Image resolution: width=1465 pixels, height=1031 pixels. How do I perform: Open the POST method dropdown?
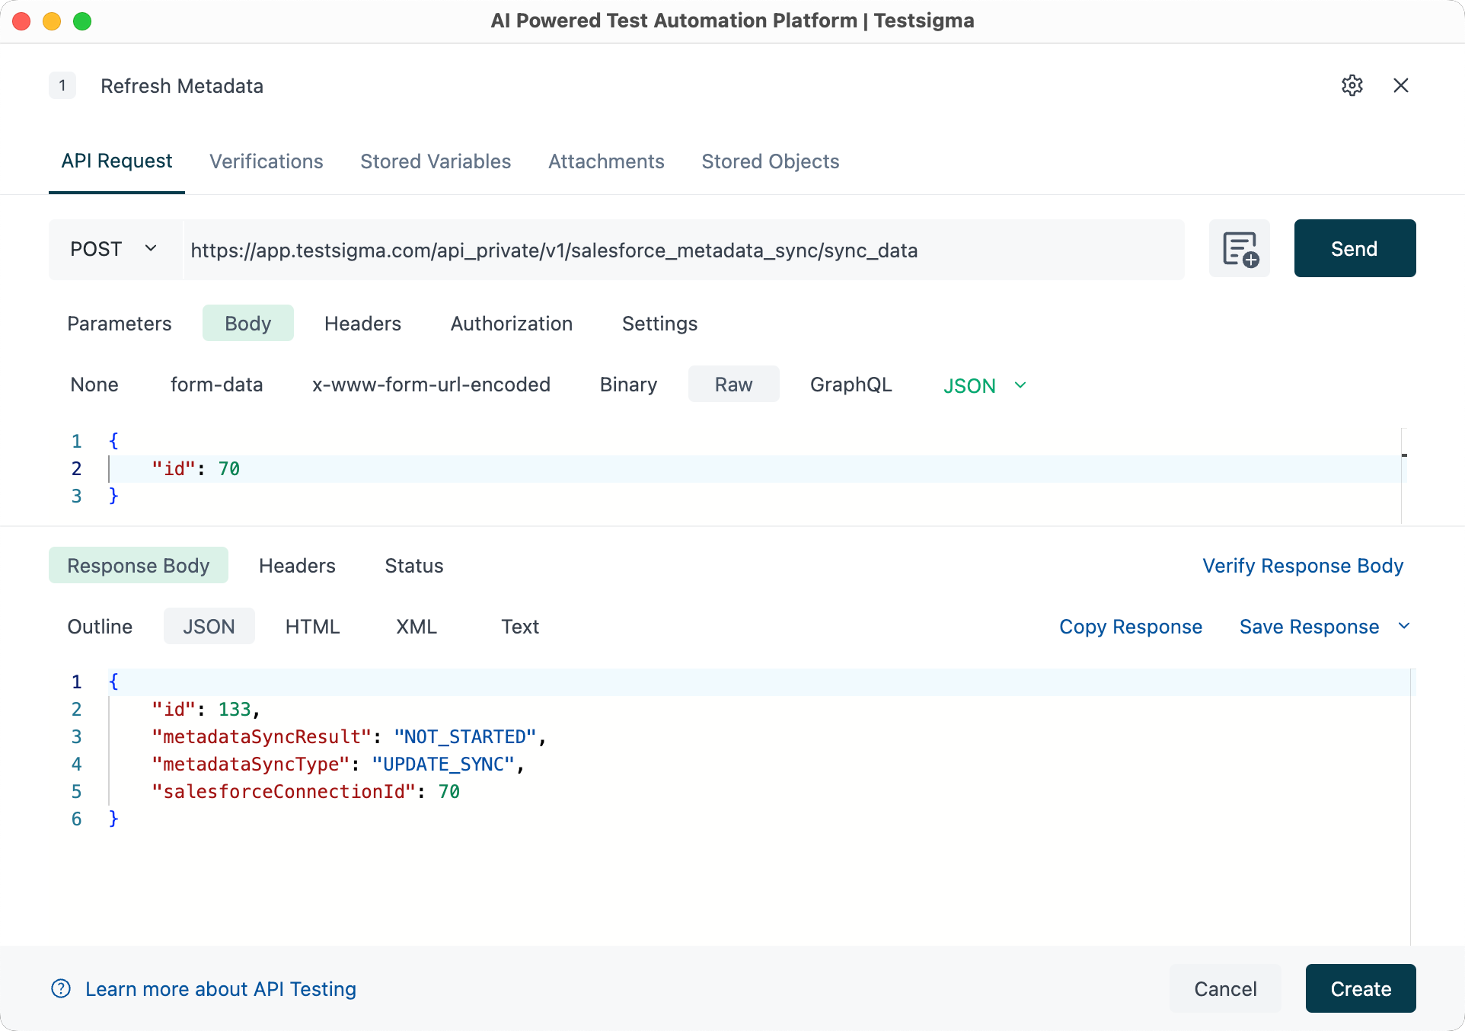114,249
